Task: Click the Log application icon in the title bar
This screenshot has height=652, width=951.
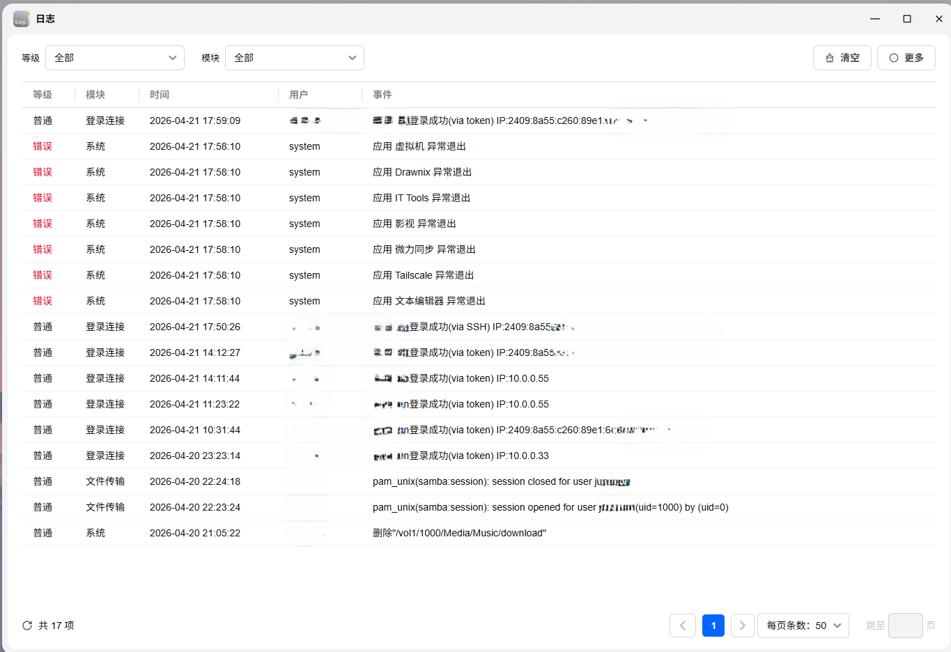Action: coord(20,19)
